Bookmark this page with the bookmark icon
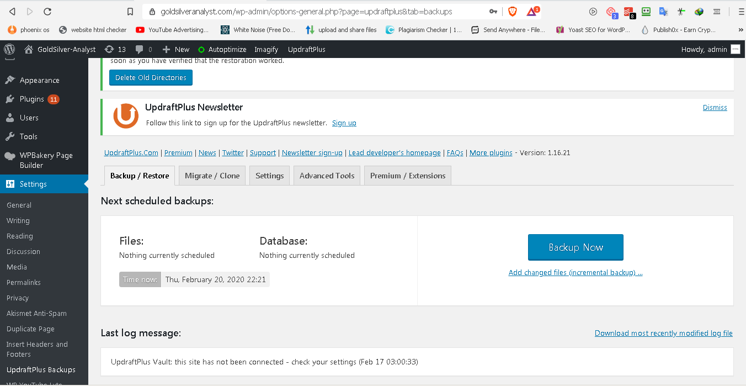 click(130, 11)
